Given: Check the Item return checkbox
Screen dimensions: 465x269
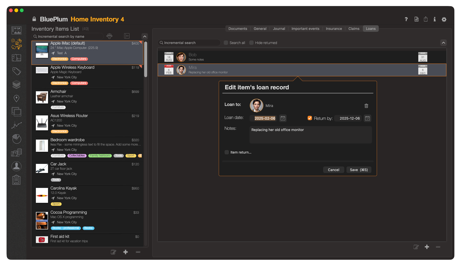Looking at the screenshot, I should coord(227,152).
